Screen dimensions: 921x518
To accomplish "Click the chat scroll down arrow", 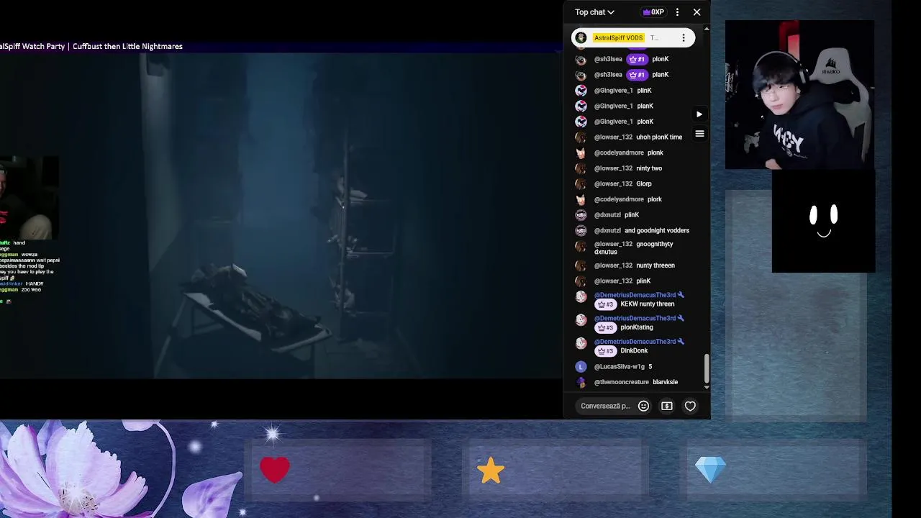I will 707,387.
